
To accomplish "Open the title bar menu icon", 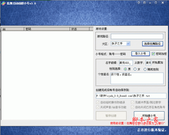I will coord(144,3).
